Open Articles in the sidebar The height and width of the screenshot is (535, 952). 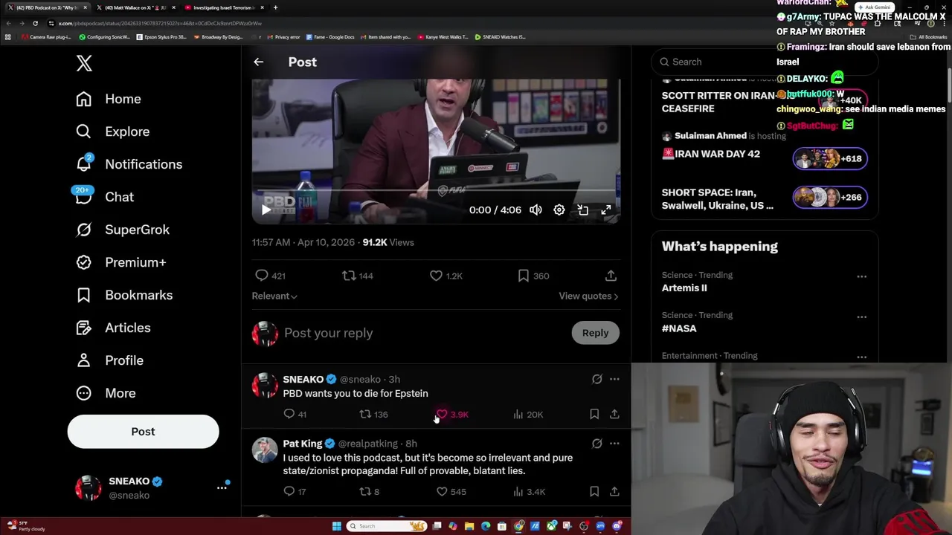pos(113,328)
